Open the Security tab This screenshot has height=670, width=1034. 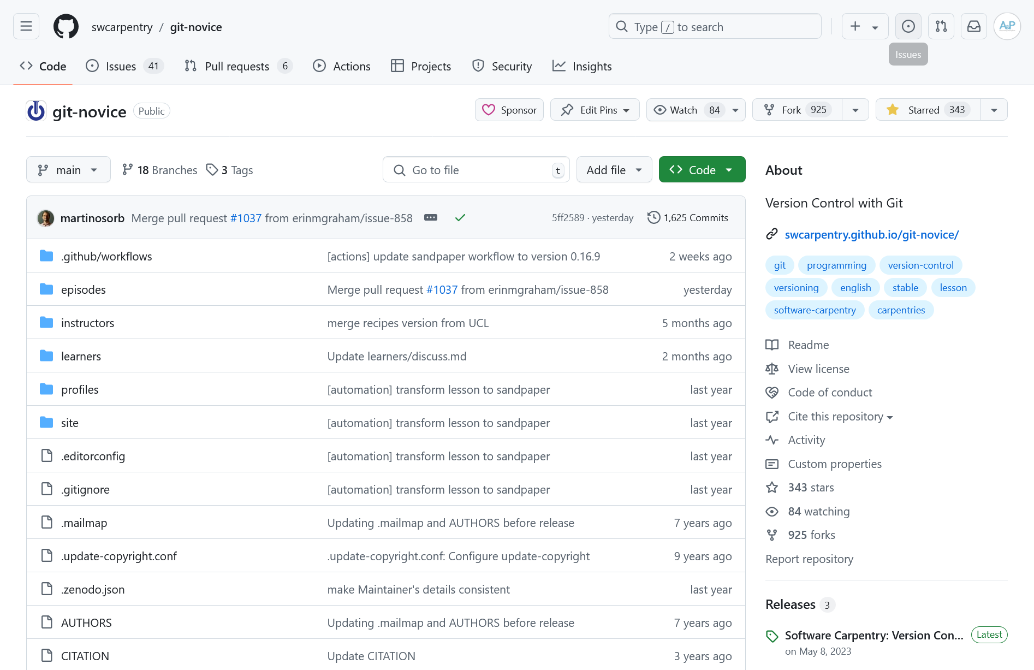point(502,66)
